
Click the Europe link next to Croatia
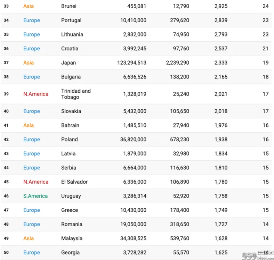tap(32, 49)
